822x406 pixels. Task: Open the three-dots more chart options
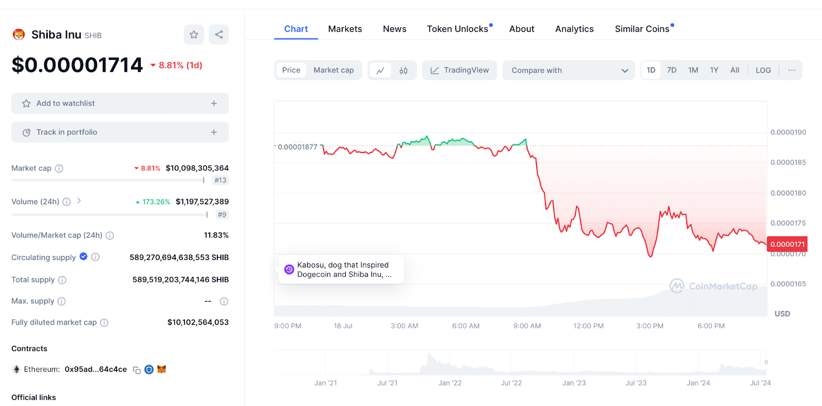[x=792, y=70]
